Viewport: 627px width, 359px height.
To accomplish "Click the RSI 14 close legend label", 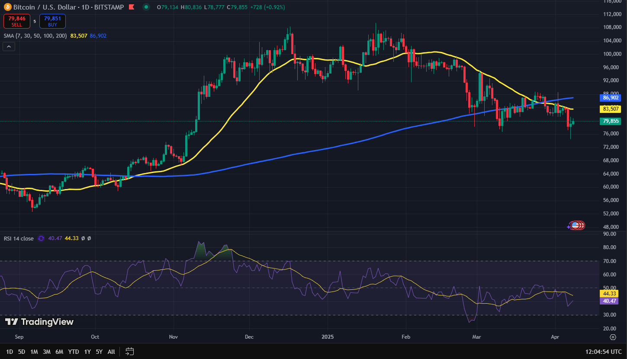I will point(19,238).
